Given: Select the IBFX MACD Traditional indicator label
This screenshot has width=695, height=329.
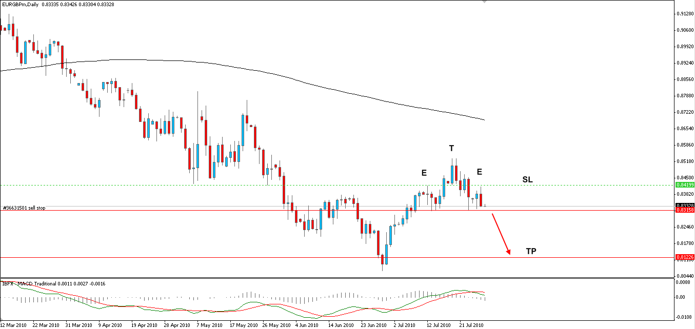Looking at the screenshot, I should 54,283.
